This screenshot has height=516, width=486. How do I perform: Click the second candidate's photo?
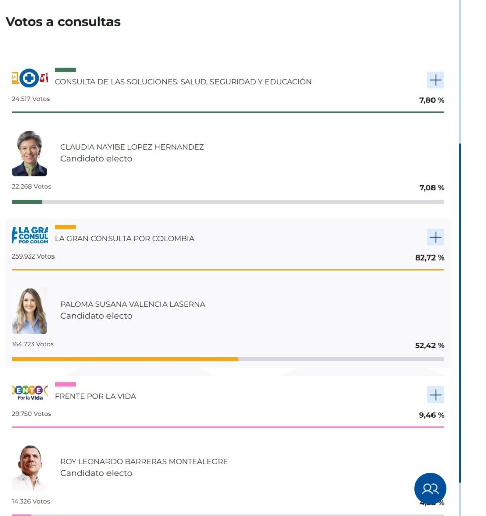click(x=29, y=311)
